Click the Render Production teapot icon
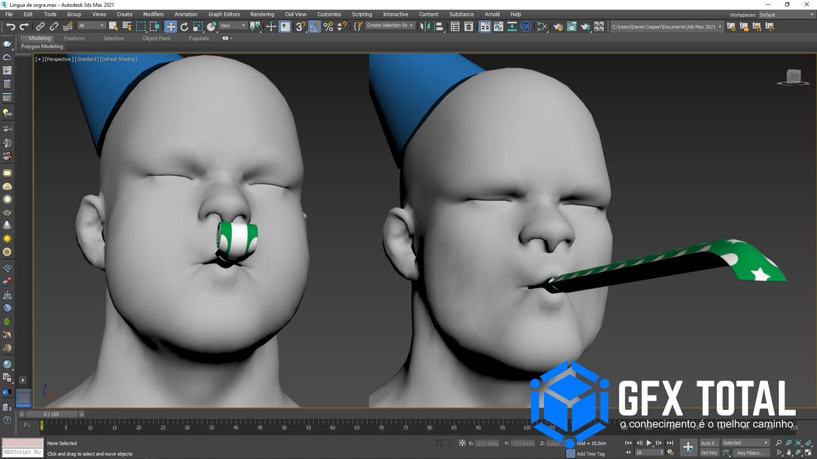This screenshot has height=459, width=817. [x=585, y=27]
